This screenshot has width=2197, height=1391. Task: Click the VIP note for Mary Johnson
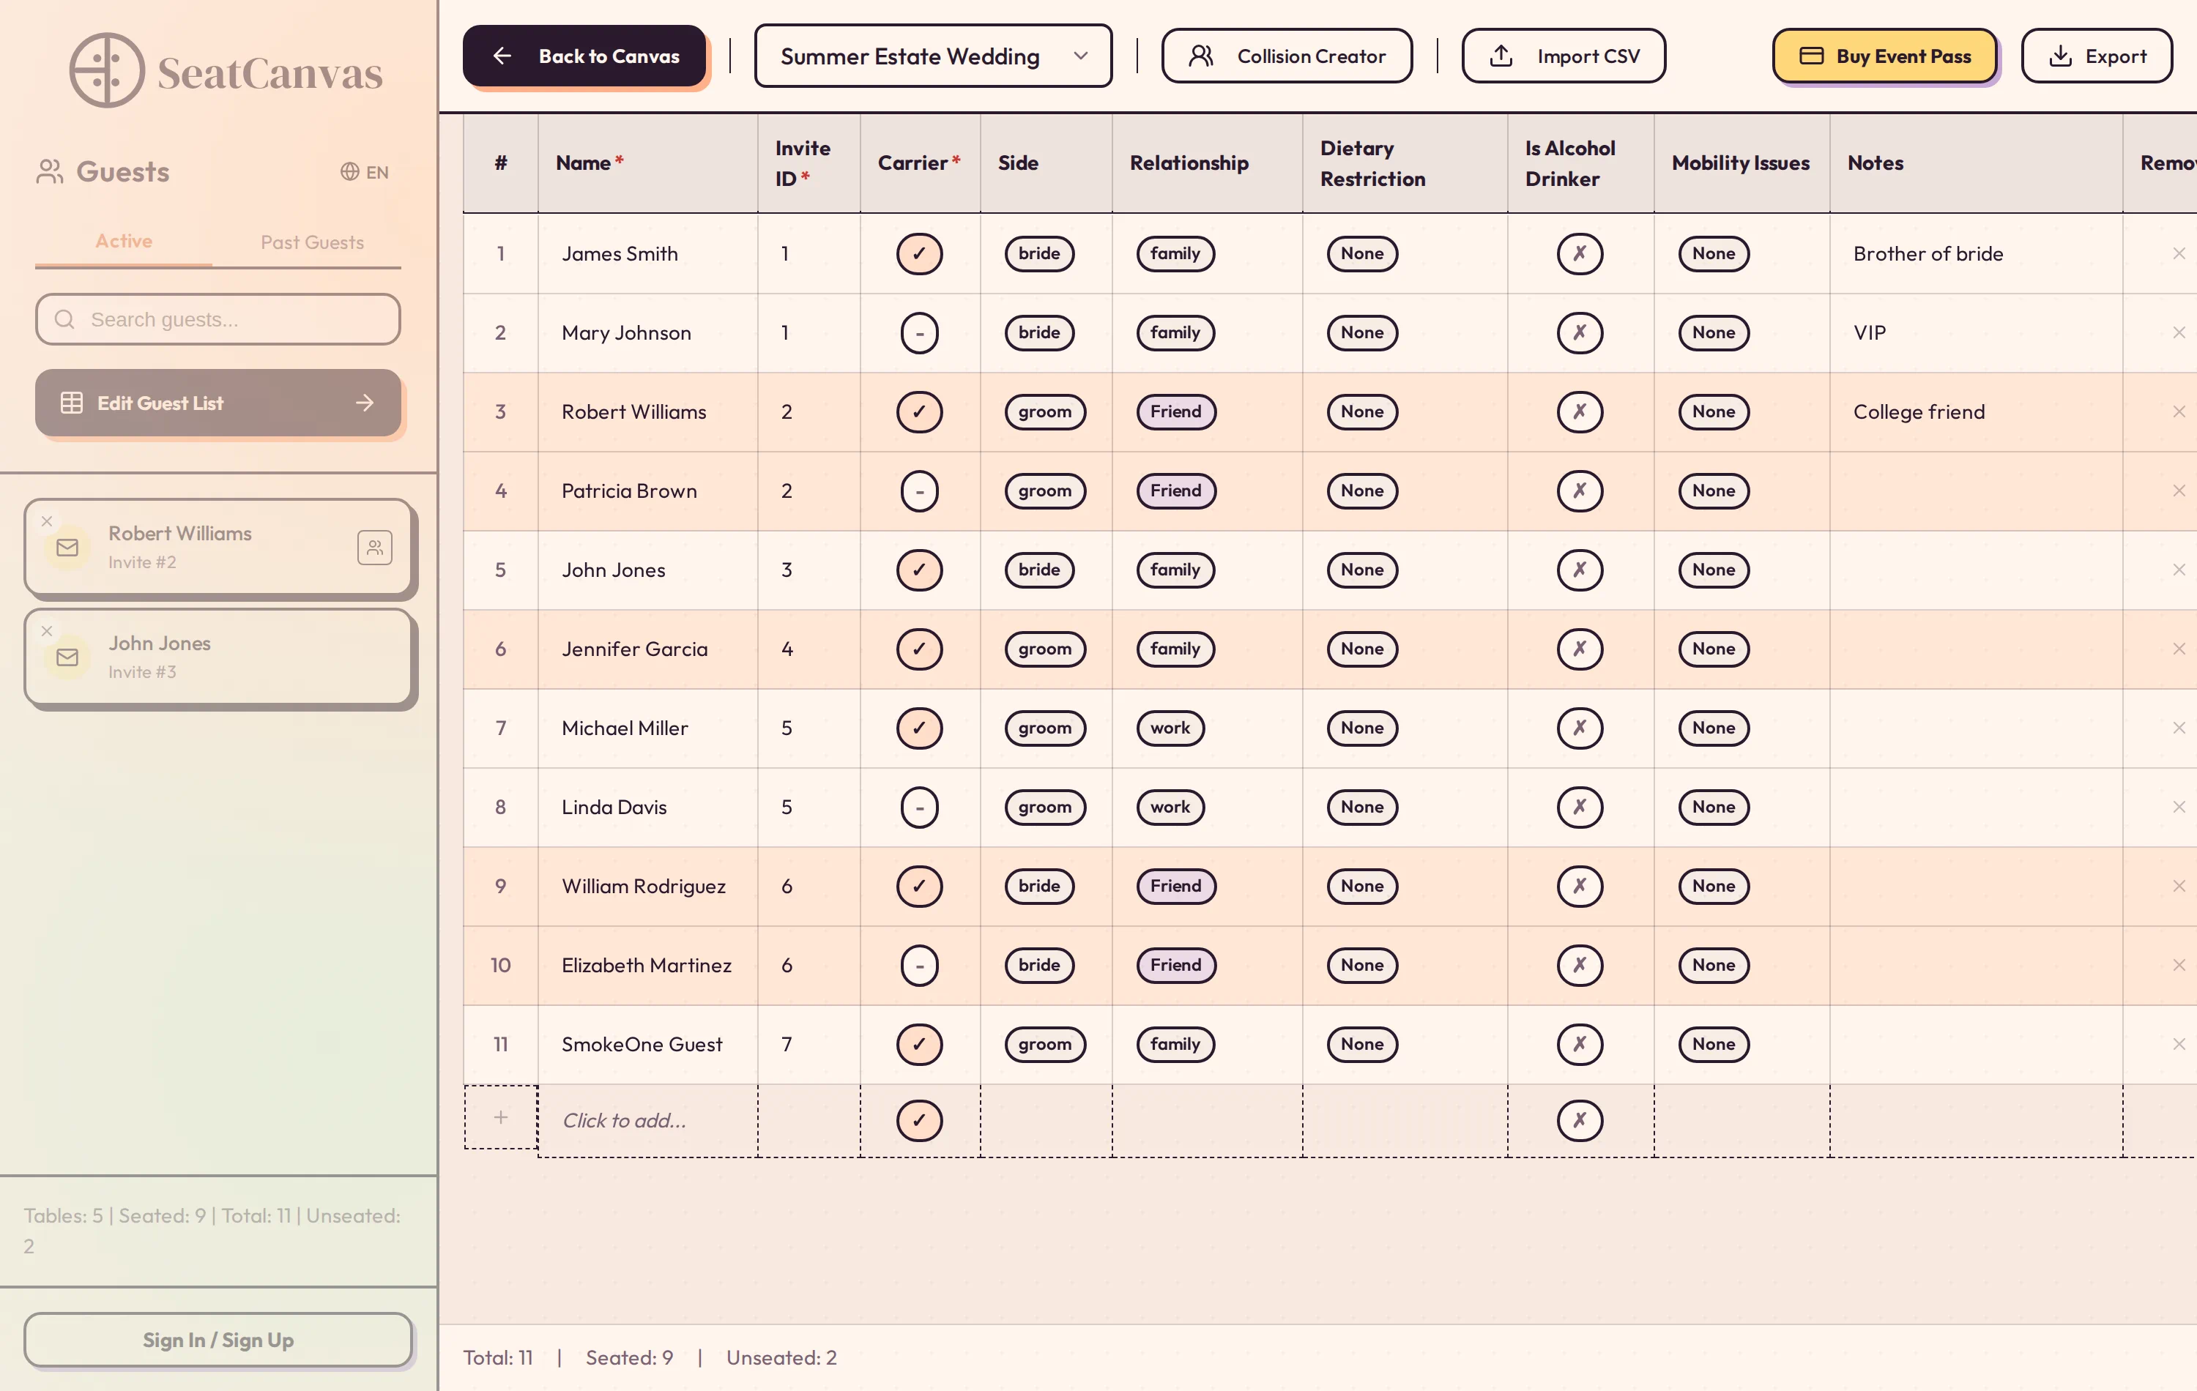click(x=1870, y=333)
